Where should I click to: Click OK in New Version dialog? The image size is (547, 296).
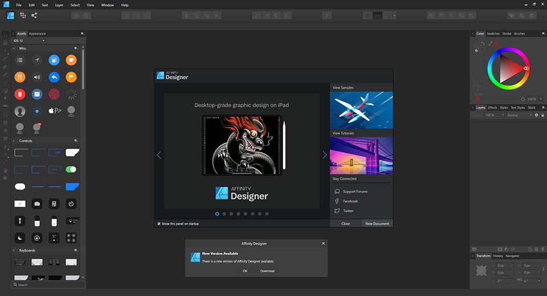point(245,271)
